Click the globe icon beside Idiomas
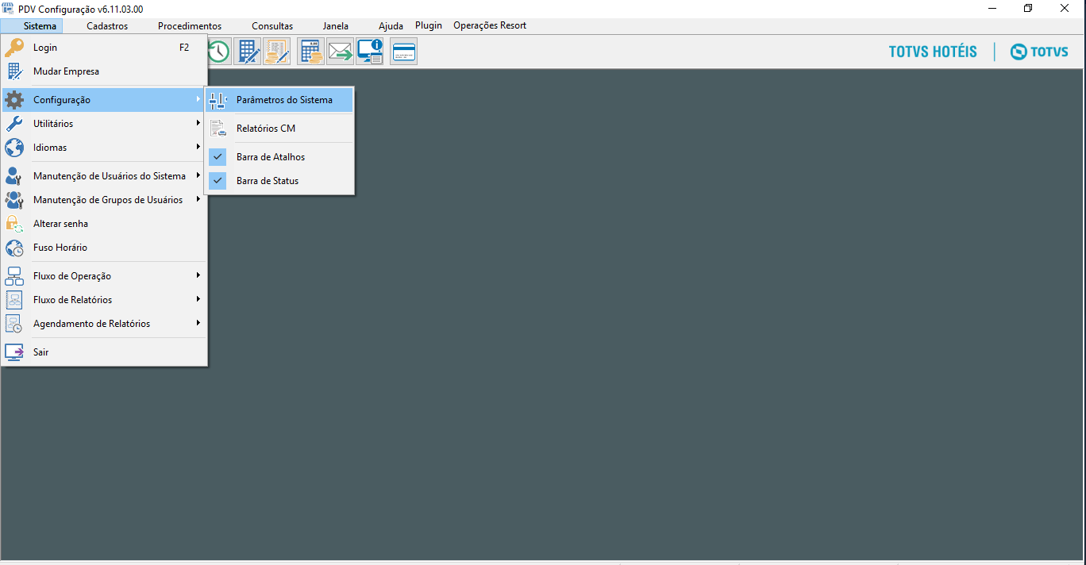 pyautogui.click(x=14, y=148)
